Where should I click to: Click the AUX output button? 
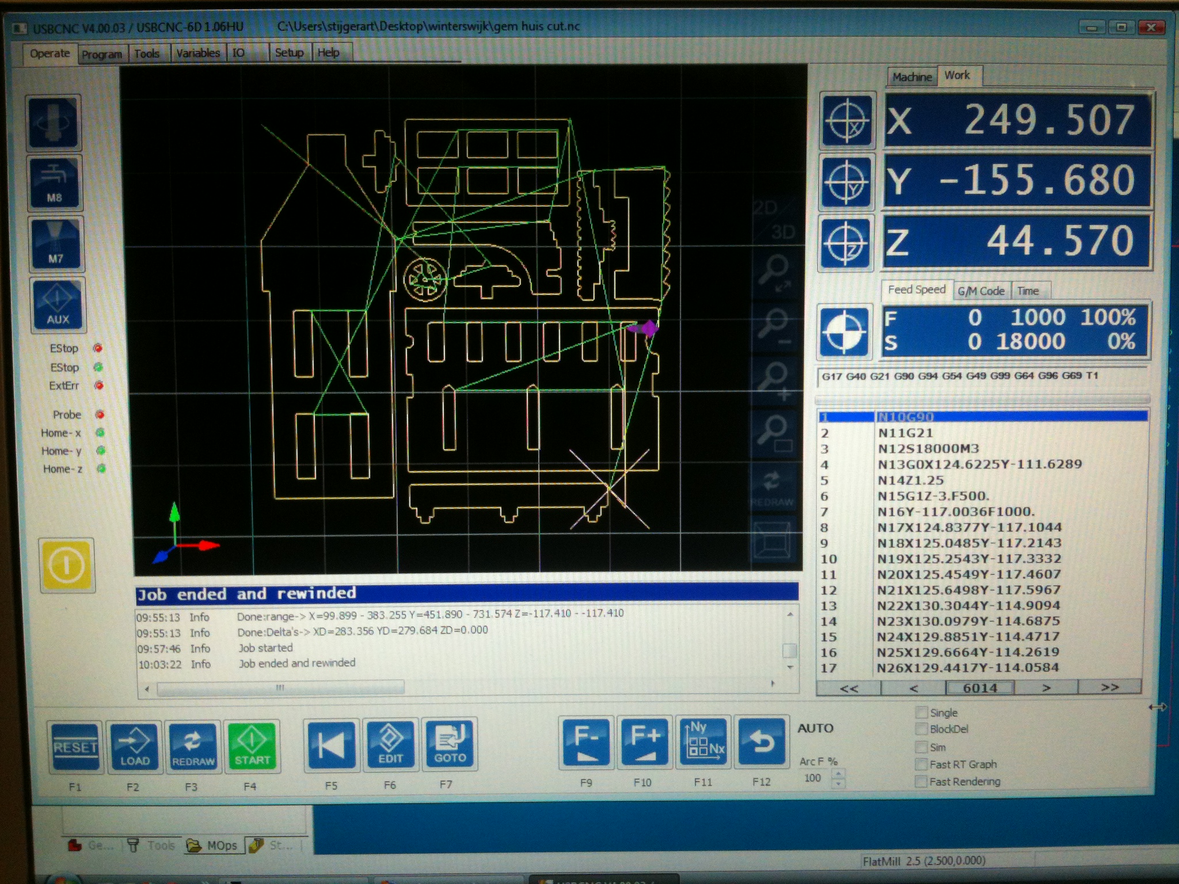click(58, 305)
